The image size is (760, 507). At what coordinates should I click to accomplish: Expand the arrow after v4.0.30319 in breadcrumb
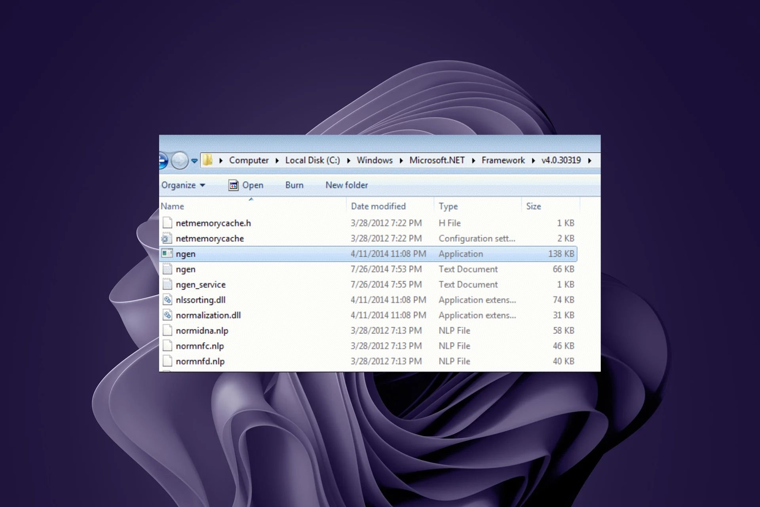590,160
